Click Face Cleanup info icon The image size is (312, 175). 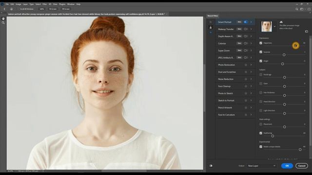(x=246, y=87)
